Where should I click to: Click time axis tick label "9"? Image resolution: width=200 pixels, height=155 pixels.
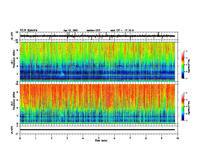pyautogui.click(x=162, y=138)
